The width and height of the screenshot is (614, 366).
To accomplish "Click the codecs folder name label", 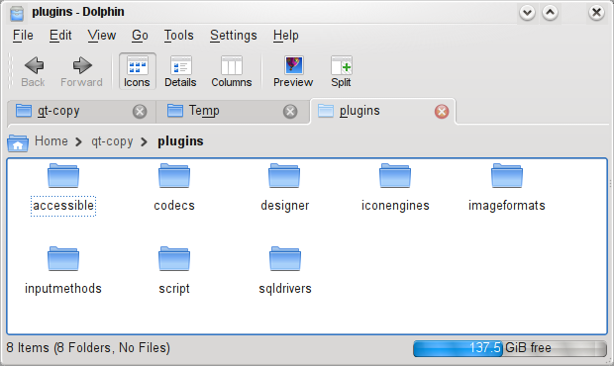I will point(174,206).
